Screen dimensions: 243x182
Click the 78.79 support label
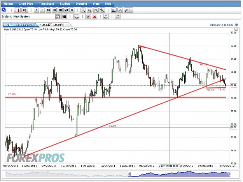(x=210, y=90)
